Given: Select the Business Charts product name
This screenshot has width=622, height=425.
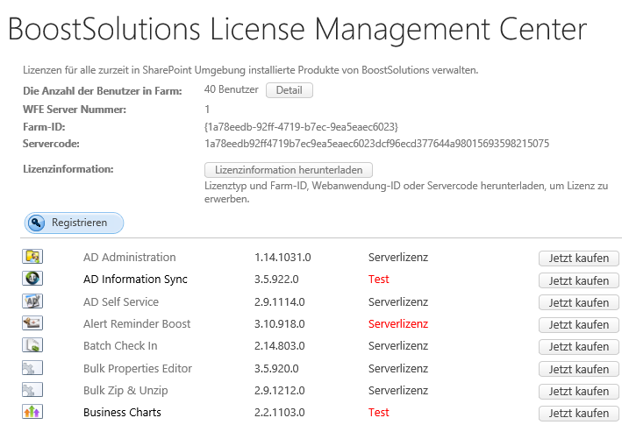Looking at the screenshot, I should pos(122,413).
